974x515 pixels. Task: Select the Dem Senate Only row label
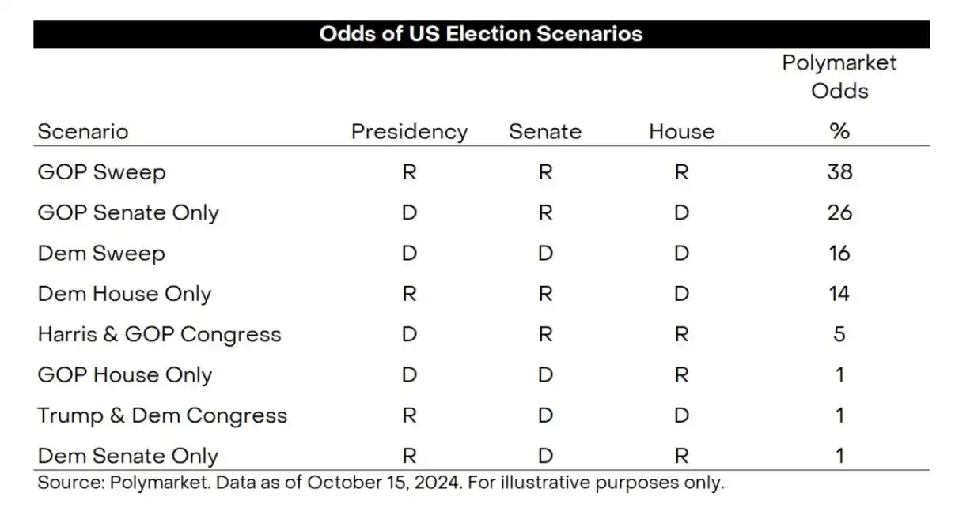pos(127,456)
